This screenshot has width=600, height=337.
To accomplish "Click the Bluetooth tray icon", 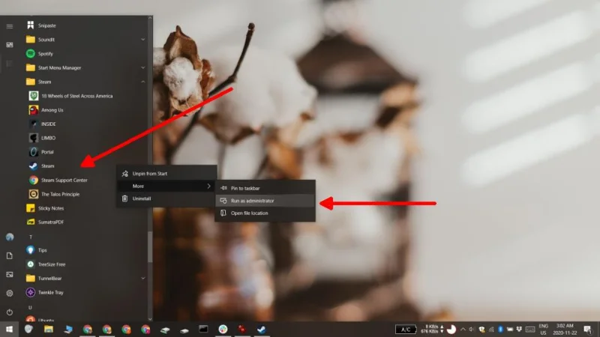I will tap(500, 330).
